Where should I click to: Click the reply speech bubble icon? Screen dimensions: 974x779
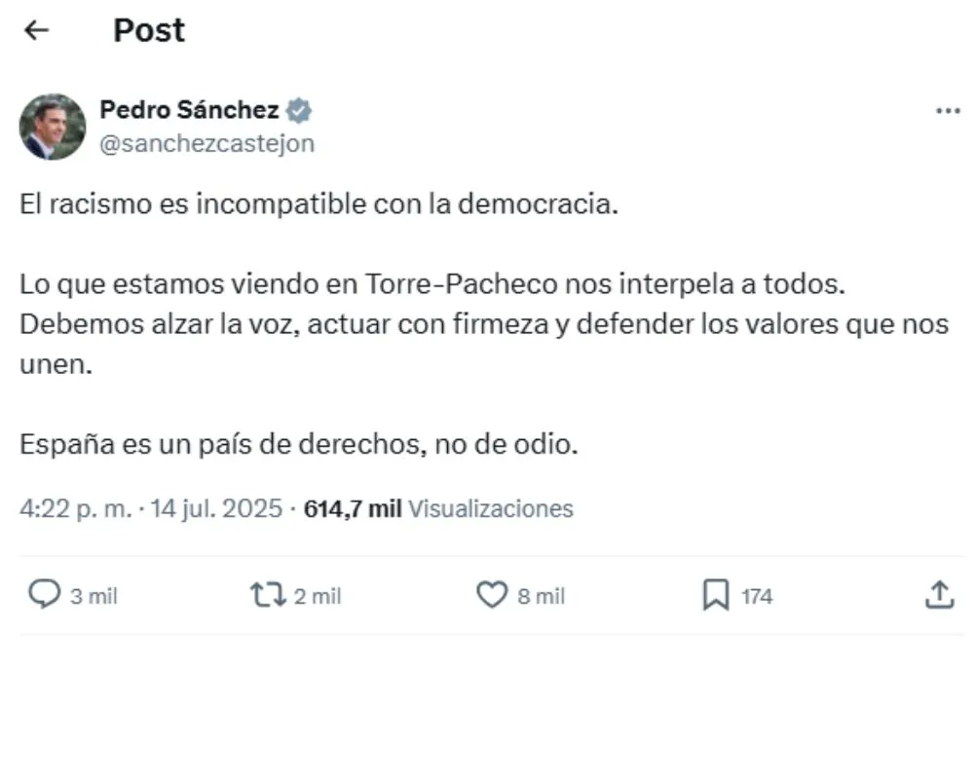[44, 594]
